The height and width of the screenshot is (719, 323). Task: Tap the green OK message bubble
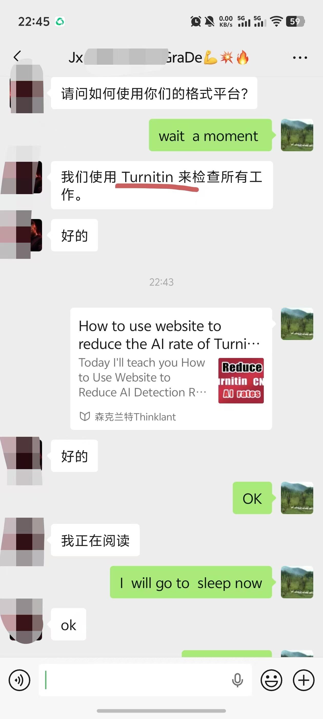pos(252,498)
